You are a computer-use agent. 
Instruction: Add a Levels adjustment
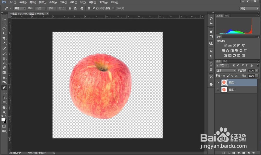tap(230, 45)
